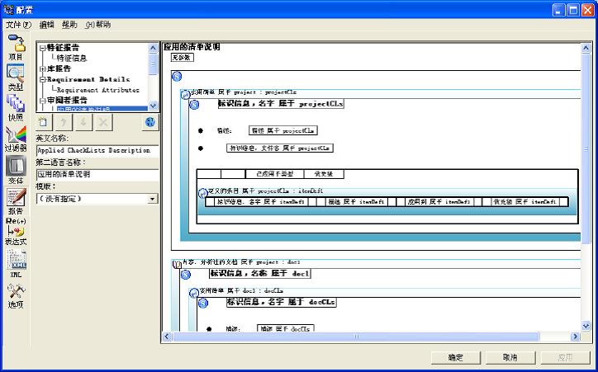Click the 标识信息,名称 属于 doc1 heading

click(260, 273)
